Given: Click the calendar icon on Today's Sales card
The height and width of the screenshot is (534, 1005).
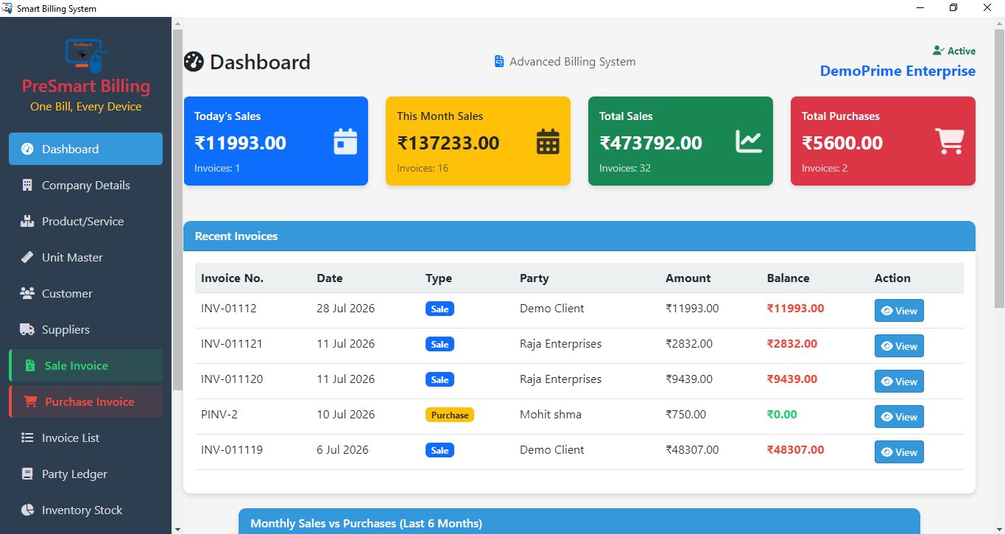Looking at the screenshot, I should coord(345,141).
